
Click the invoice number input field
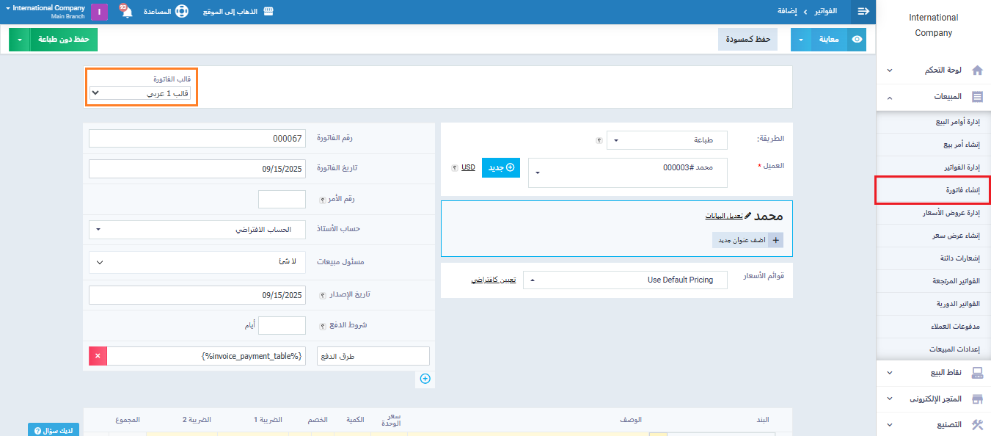[197, 139]
